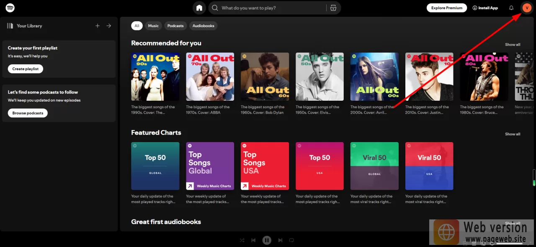Click the Spotify logo
536x247 pixels.
(10, 8)
